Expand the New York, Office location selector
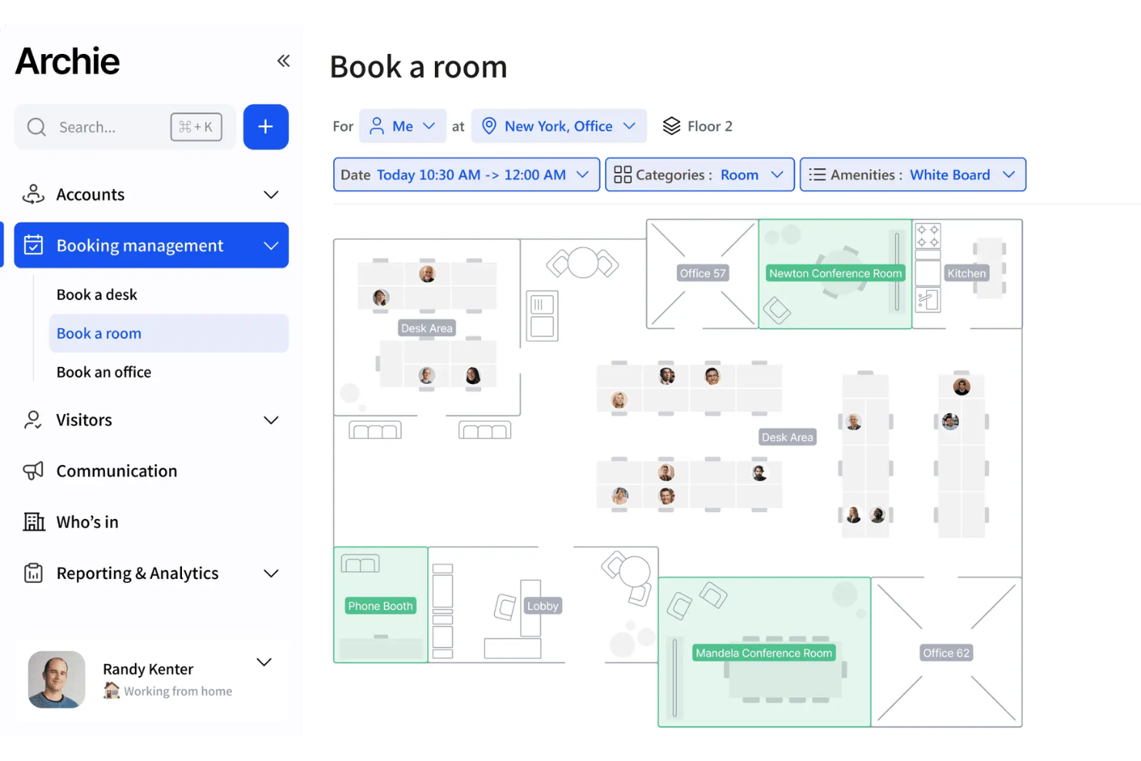1141x761 pixels. [558, 126]
